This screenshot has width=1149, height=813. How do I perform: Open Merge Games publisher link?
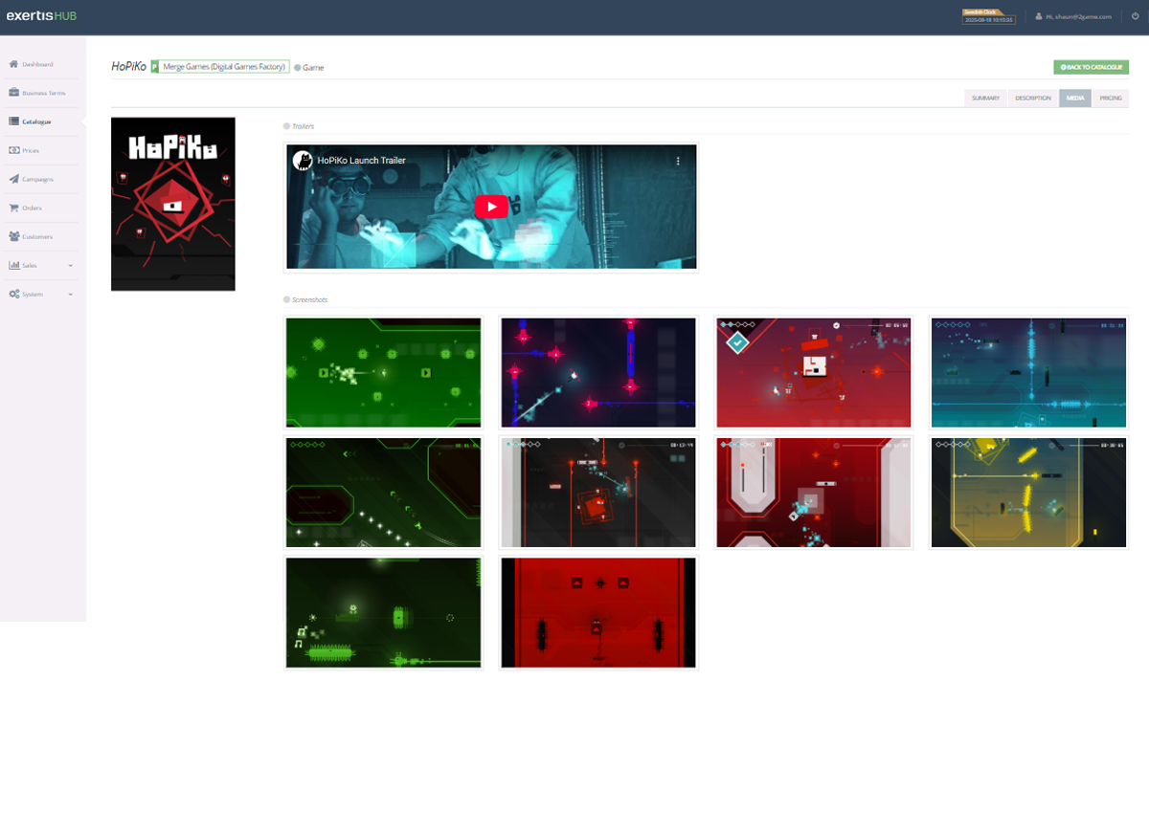pyautogui.click(x=225, y=67)
